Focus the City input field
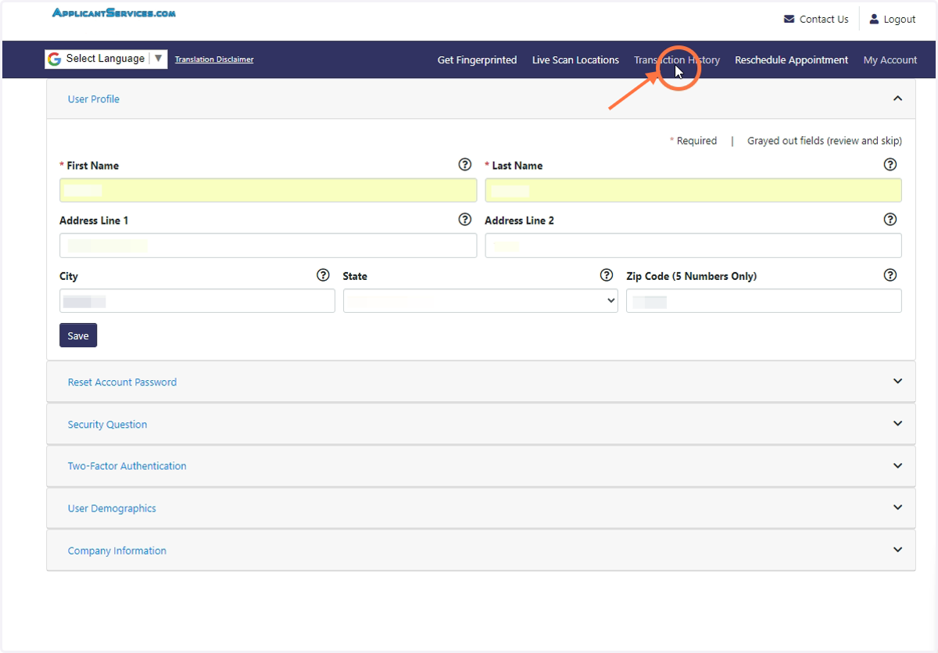The image size is (938, 653). 197,301
